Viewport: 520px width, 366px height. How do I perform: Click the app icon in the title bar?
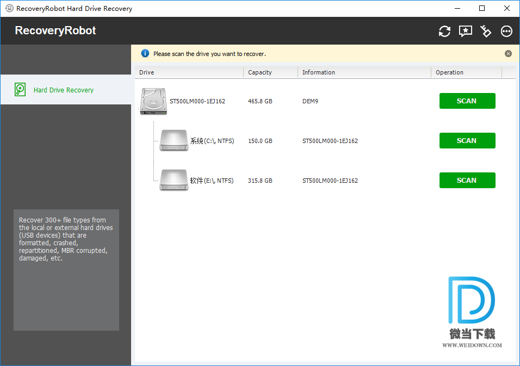tap(9, 8)
